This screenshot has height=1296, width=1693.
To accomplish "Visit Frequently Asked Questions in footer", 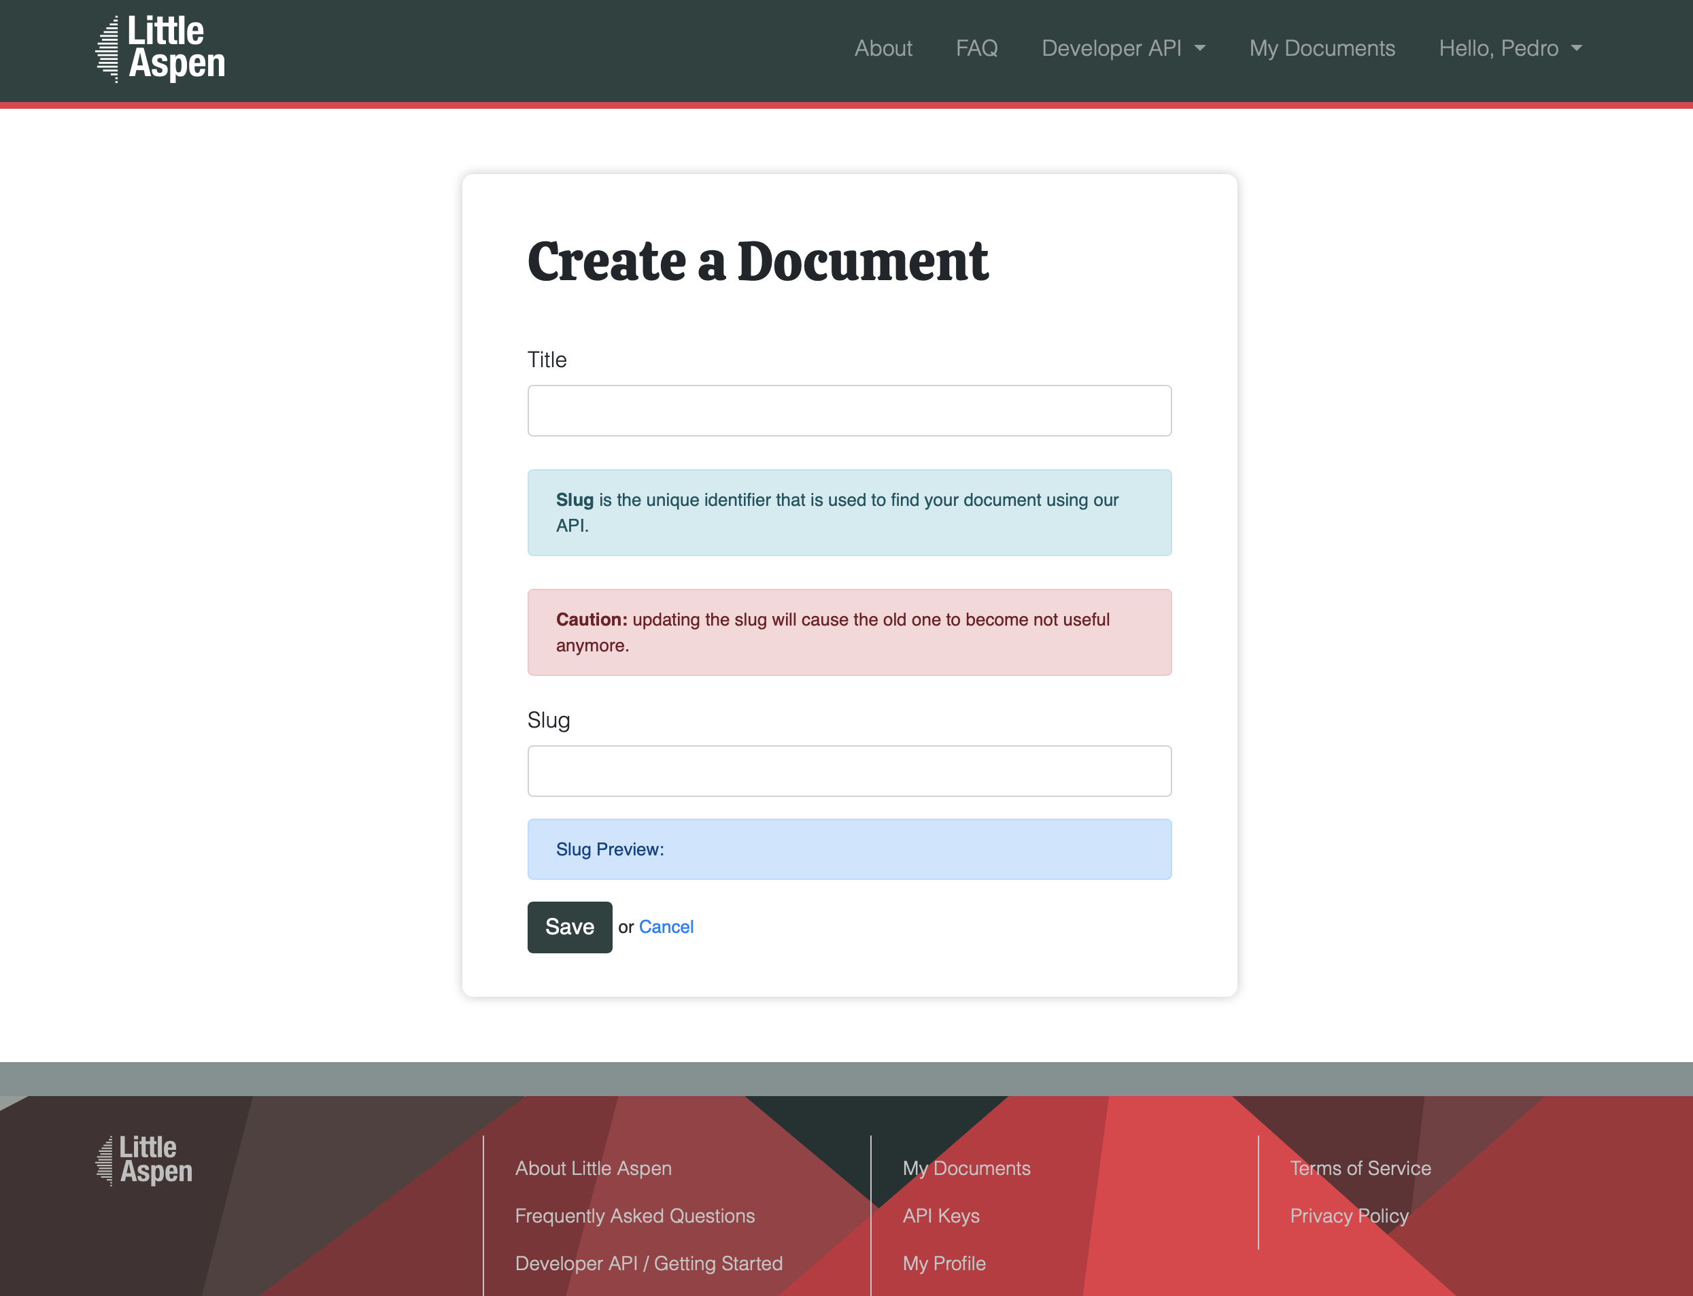I will click(x=635, y=1216).
